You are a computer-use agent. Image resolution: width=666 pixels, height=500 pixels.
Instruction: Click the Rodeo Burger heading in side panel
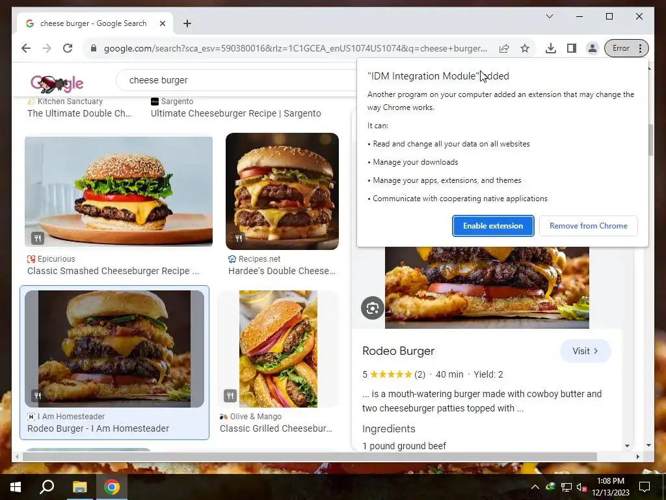pyautogui.click(x=399, y=351)
